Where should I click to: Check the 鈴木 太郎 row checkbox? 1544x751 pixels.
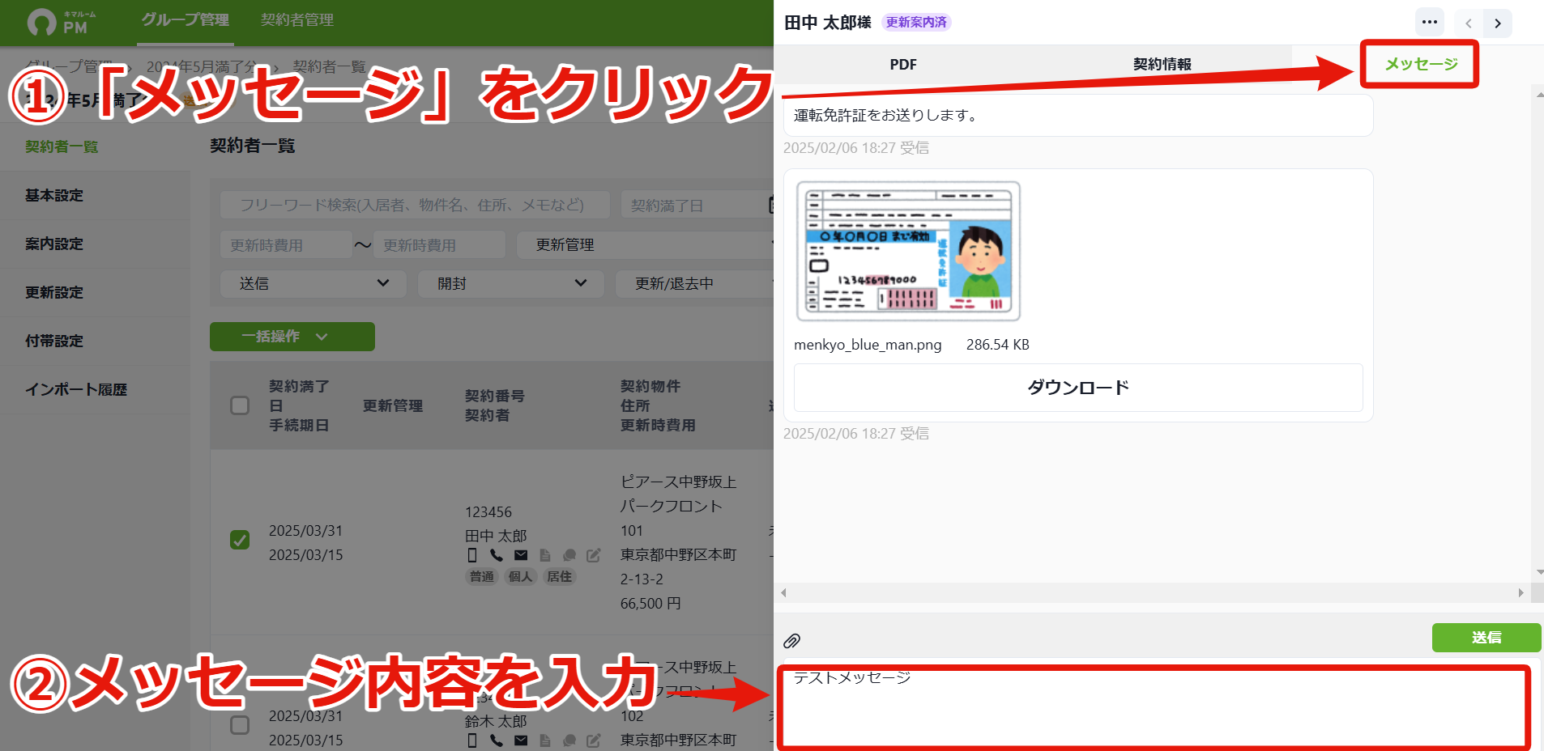point(240,725)
